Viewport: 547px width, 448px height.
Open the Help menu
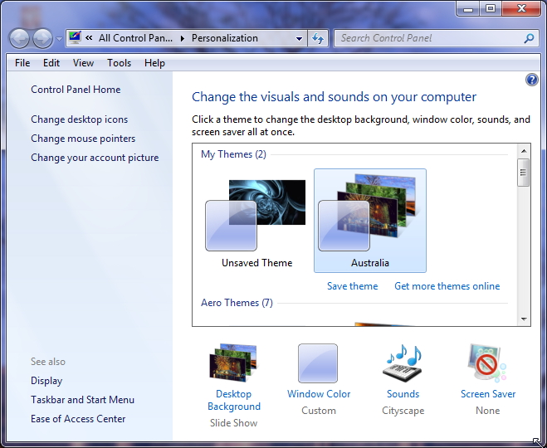point(154,63)
